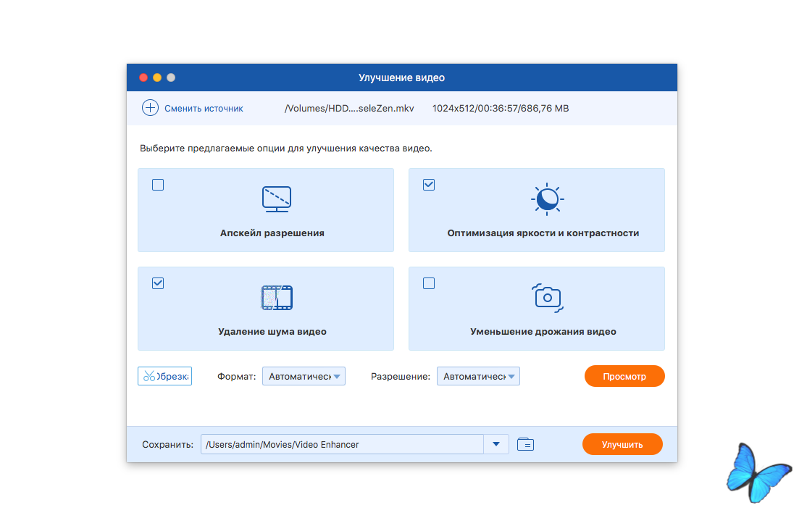Enable the Апскейл разрешения checkbox

[158, 185]
